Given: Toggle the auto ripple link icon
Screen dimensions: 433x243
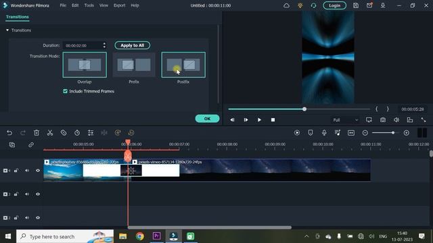Looking at the screenshot, I should [x=31, y=144].
